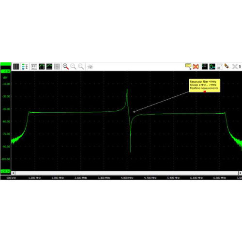This screenshot has height=242, width=242.
Task: Click the red delete-annotations icon
Action: [x=196, y=66]
